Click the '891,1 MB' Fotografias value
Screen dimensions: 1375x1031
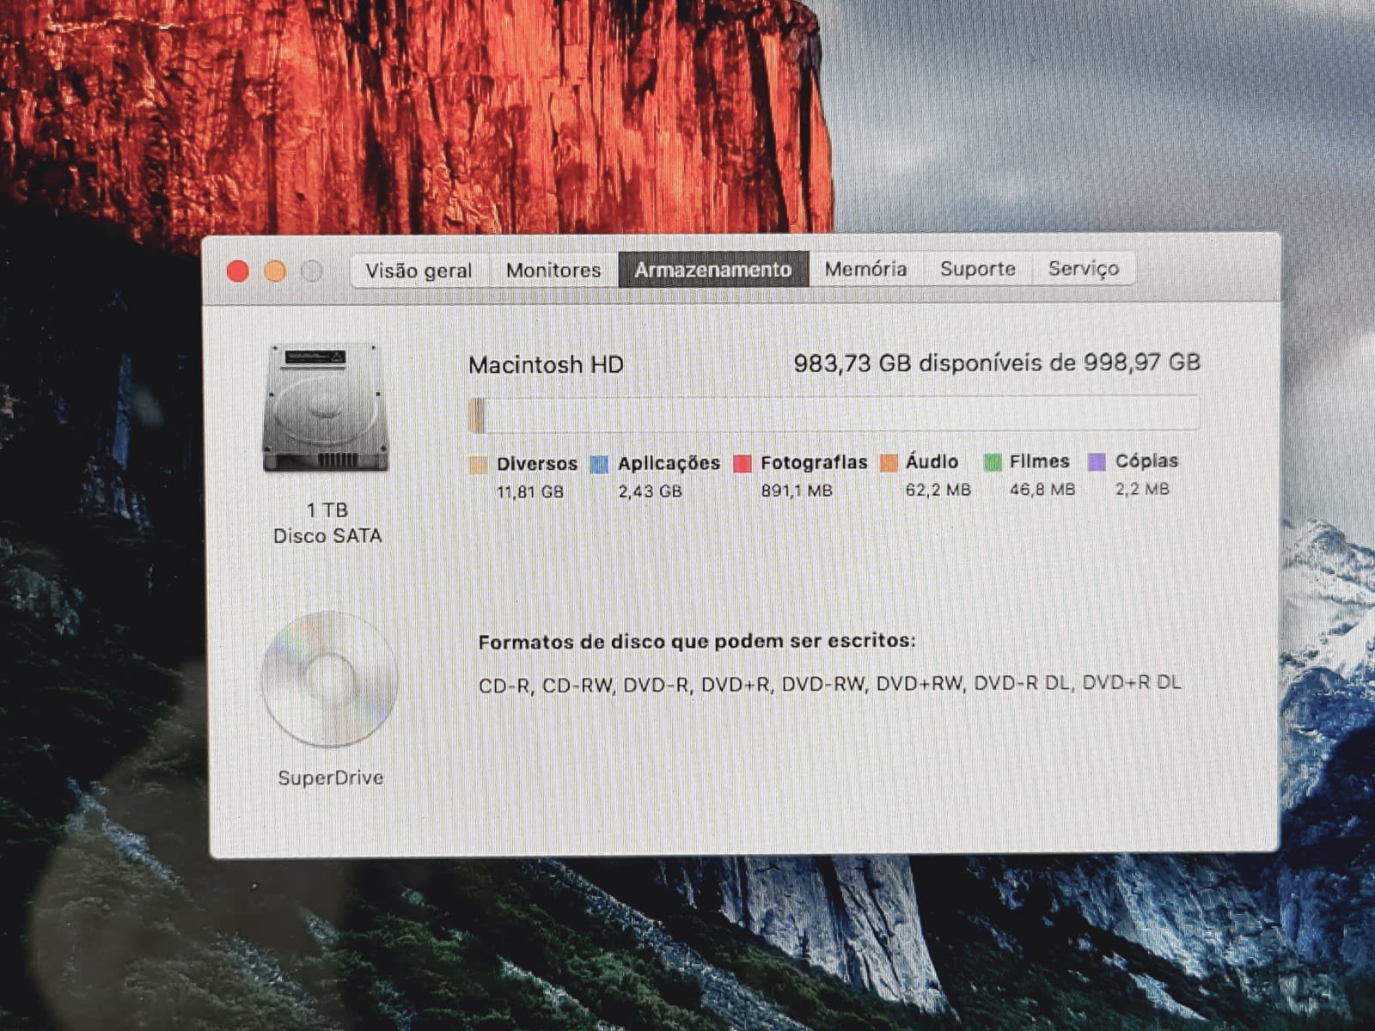coord(797,491)
